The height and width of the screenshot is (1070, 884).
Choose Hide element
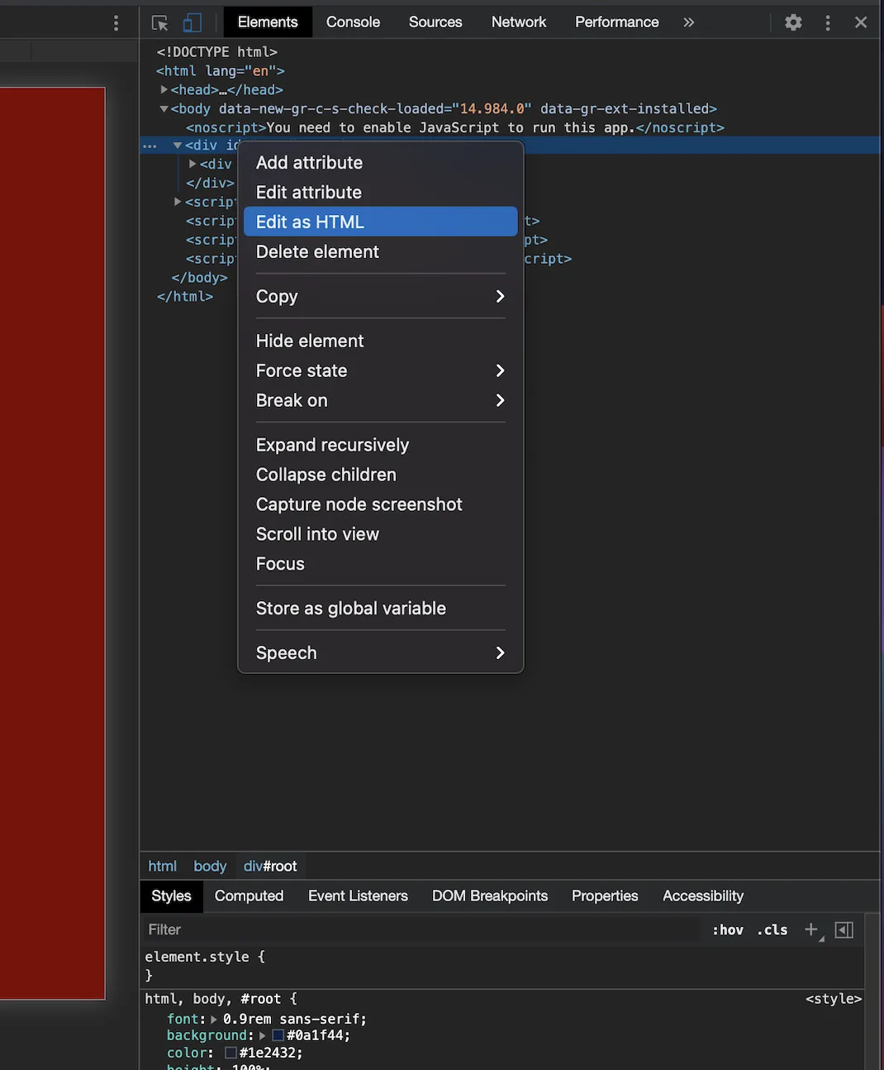[x=381, y=341]
